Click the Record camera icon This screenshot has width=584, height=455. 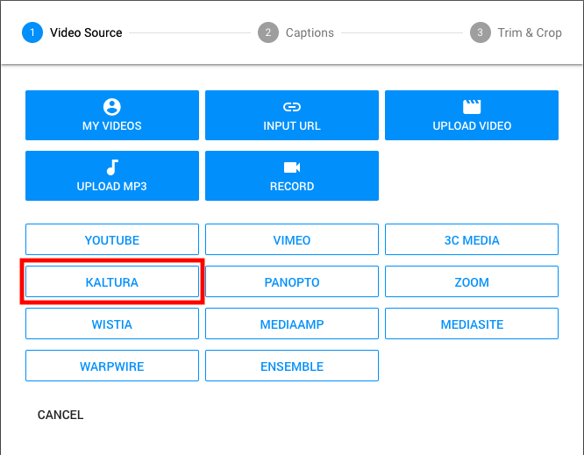292,167
